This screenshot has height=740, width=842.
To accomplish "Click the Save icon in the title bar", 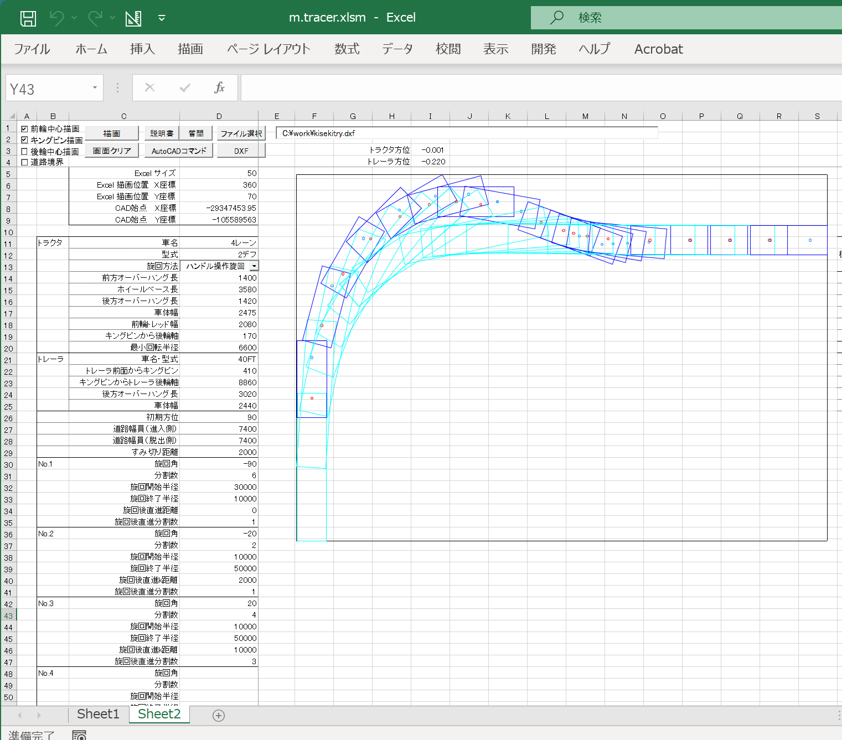I will pyautogui.click(x=28, y=18).
